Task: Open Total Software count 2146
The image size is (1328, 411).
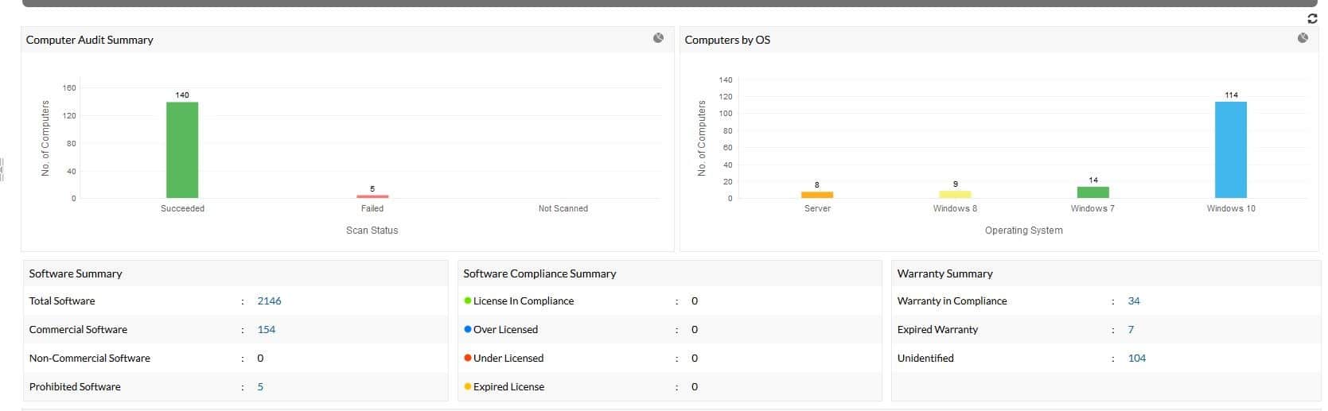Action: point(269,301)
